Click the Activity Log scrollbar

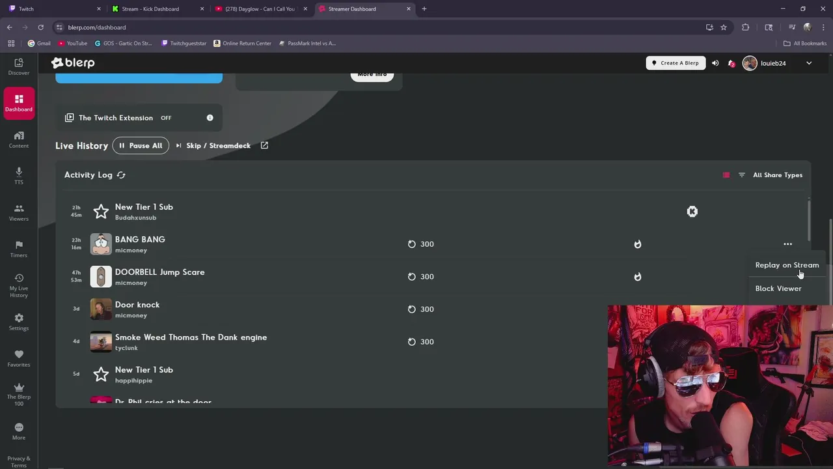809,220
